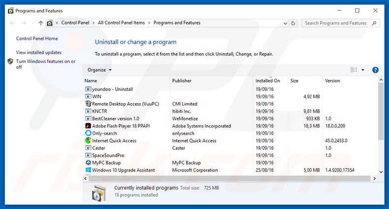Click the horizontal scroll right arrow
The image size is (389, 209).
[374, 178]
